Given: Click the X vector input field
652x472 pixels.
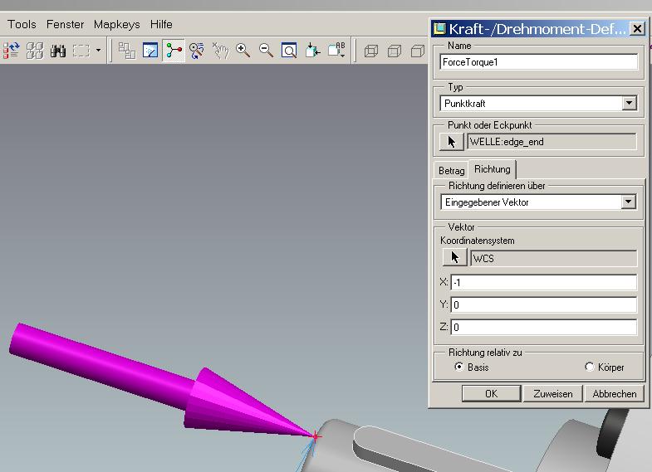Looking at the screenshot, I should pyautogui.click(x=543, y=282).
